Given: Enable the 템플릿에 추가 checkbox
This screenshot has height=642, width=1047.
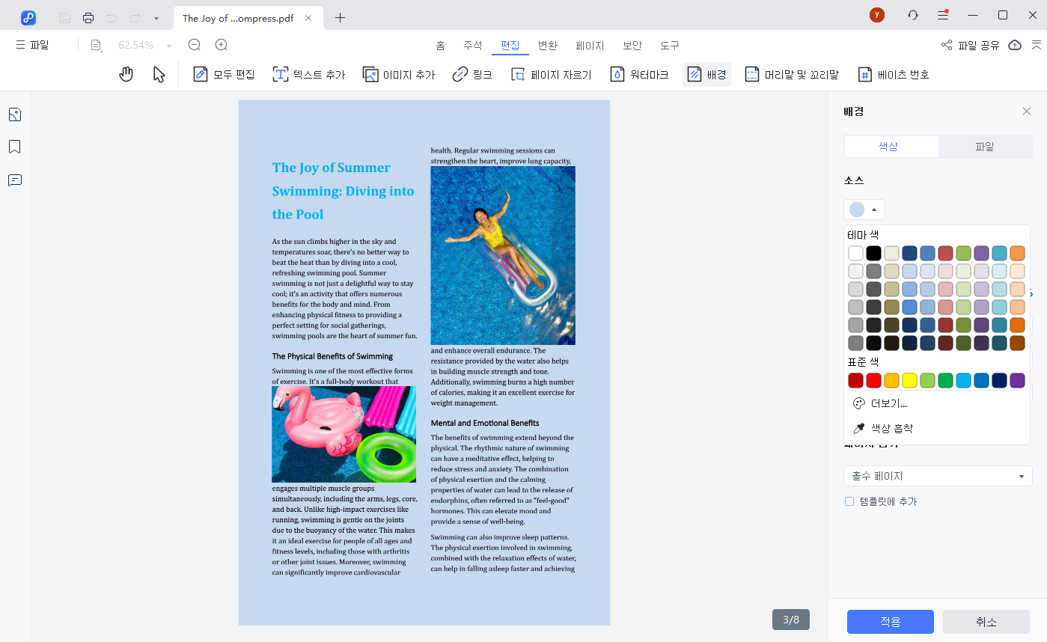Looking at the screenshot, I should point(849,501).
